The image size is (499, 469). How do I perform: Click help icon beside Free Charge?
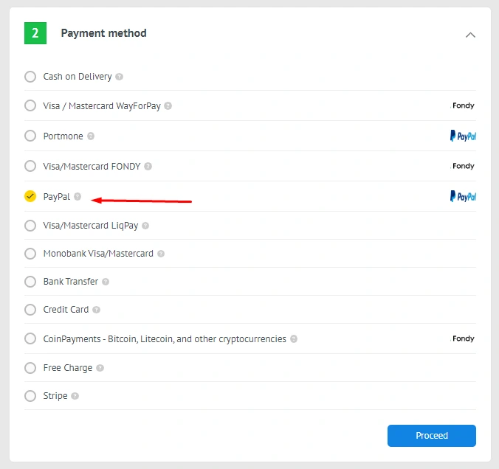(x=100, y=368)
